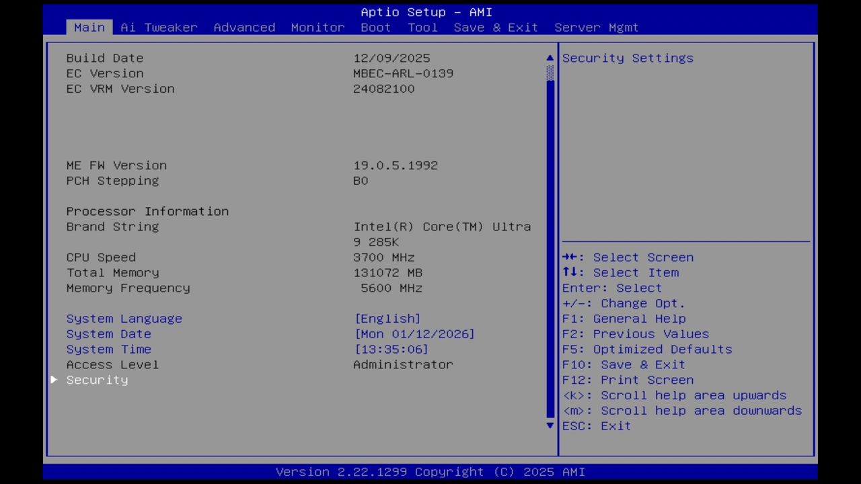Click the arrow icon beside Security
Viewport: 861px width, 484px height.
(x=54, y=380)
